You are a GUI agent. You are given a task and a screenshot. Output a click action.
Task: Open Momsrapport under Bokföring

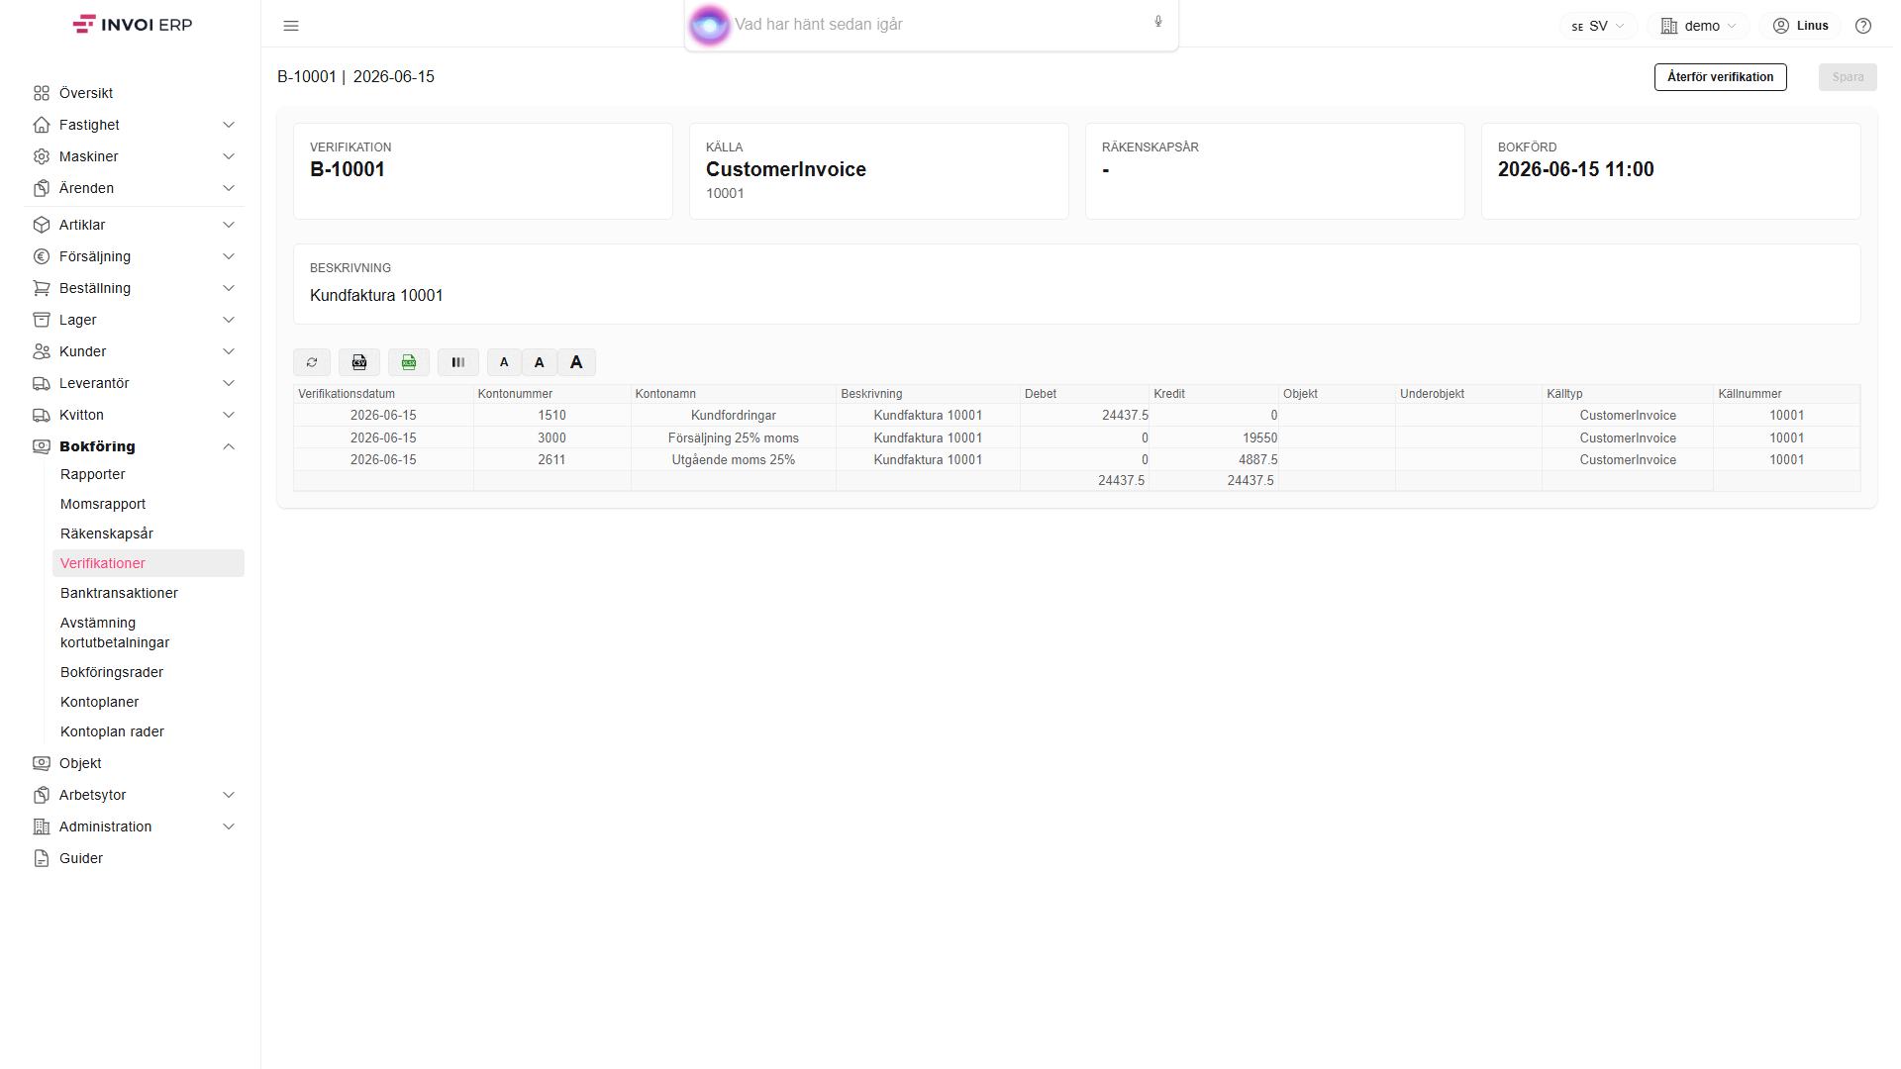coord(148,504)
